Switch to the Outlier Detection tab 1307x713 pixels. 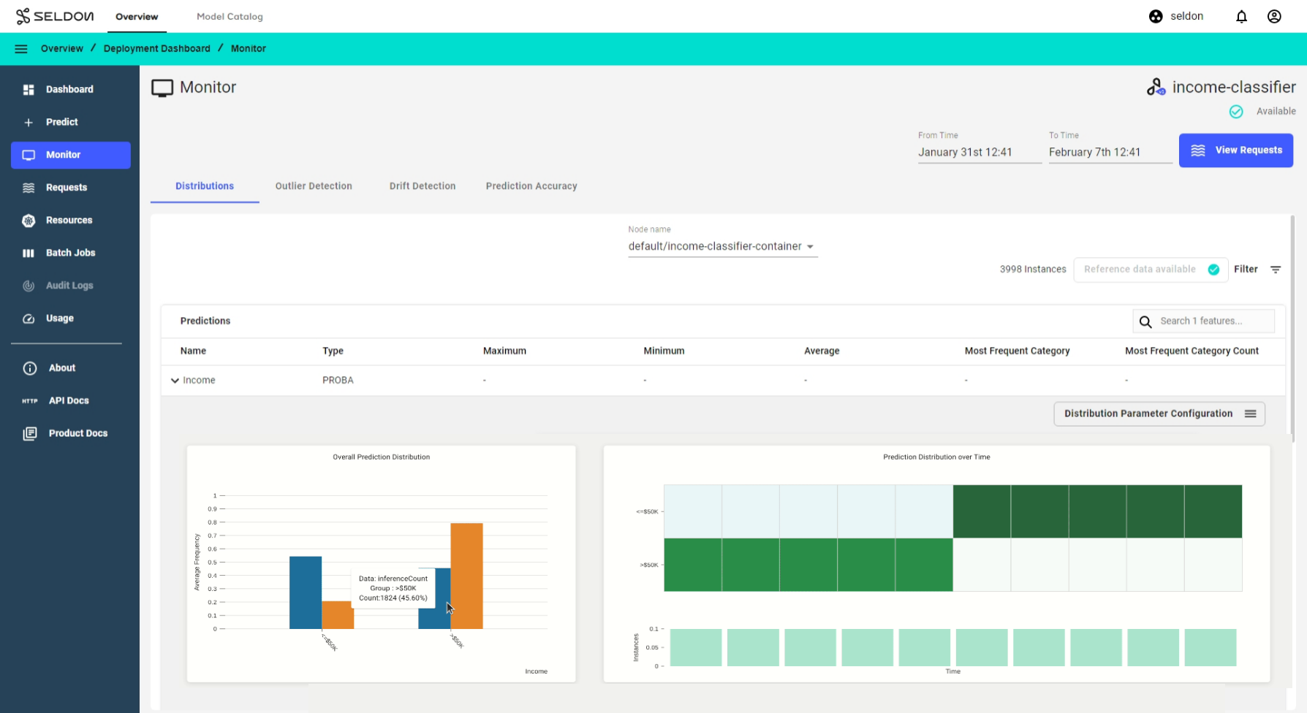314,186
